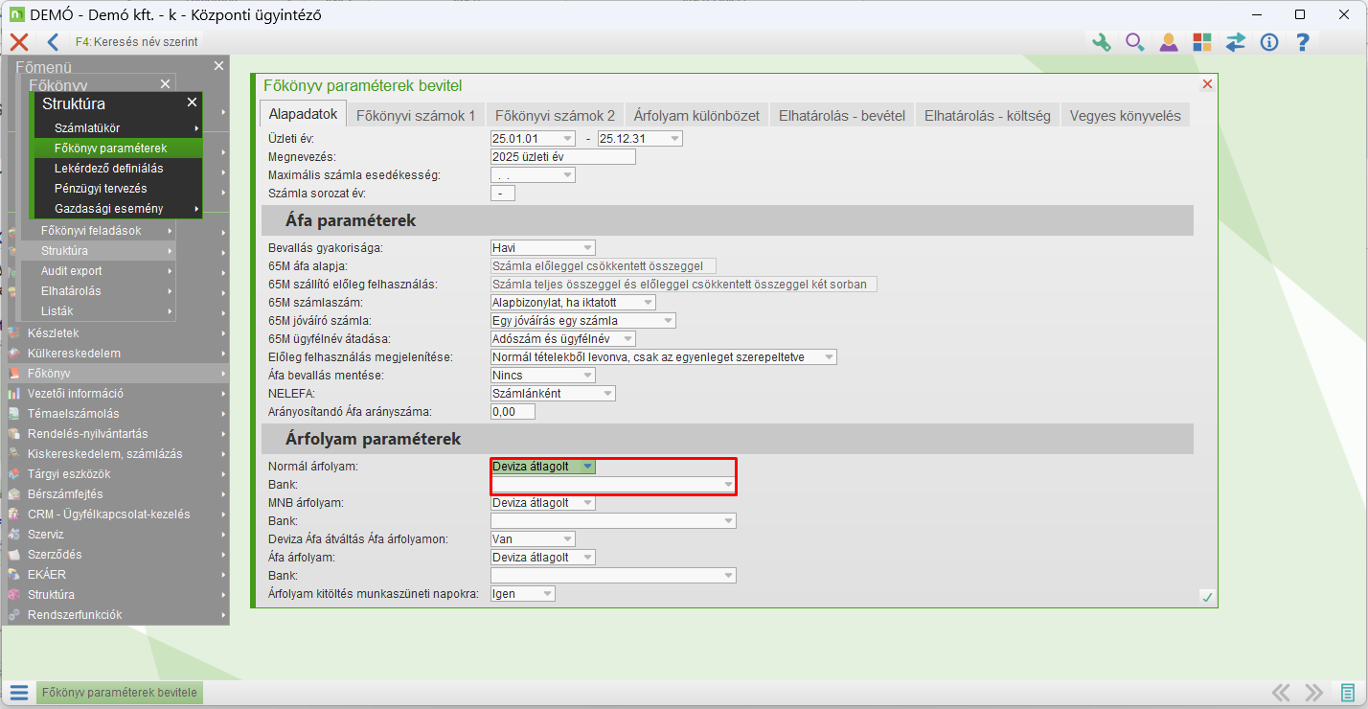Image resolution: width=1368 pixels, height=709 pixels.
Task: Select the Alapadatok tab
Action: pos(304,114)
